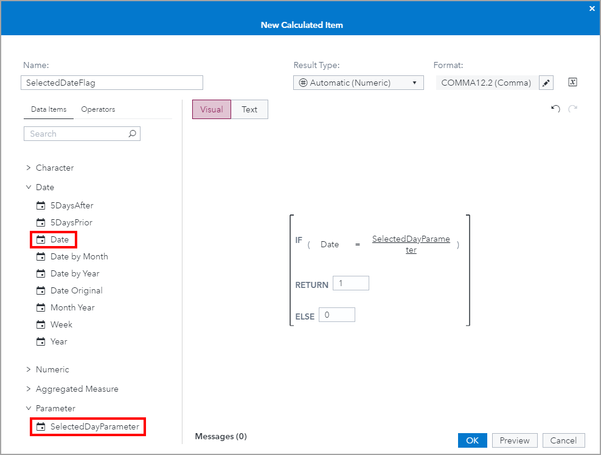Click the search magnifier icon
This screenshot has width=601, height=455.
click(133, 134)
